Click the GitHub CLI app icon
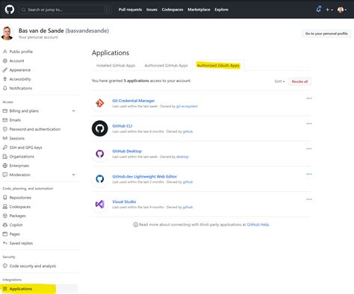 pos(100,128)
